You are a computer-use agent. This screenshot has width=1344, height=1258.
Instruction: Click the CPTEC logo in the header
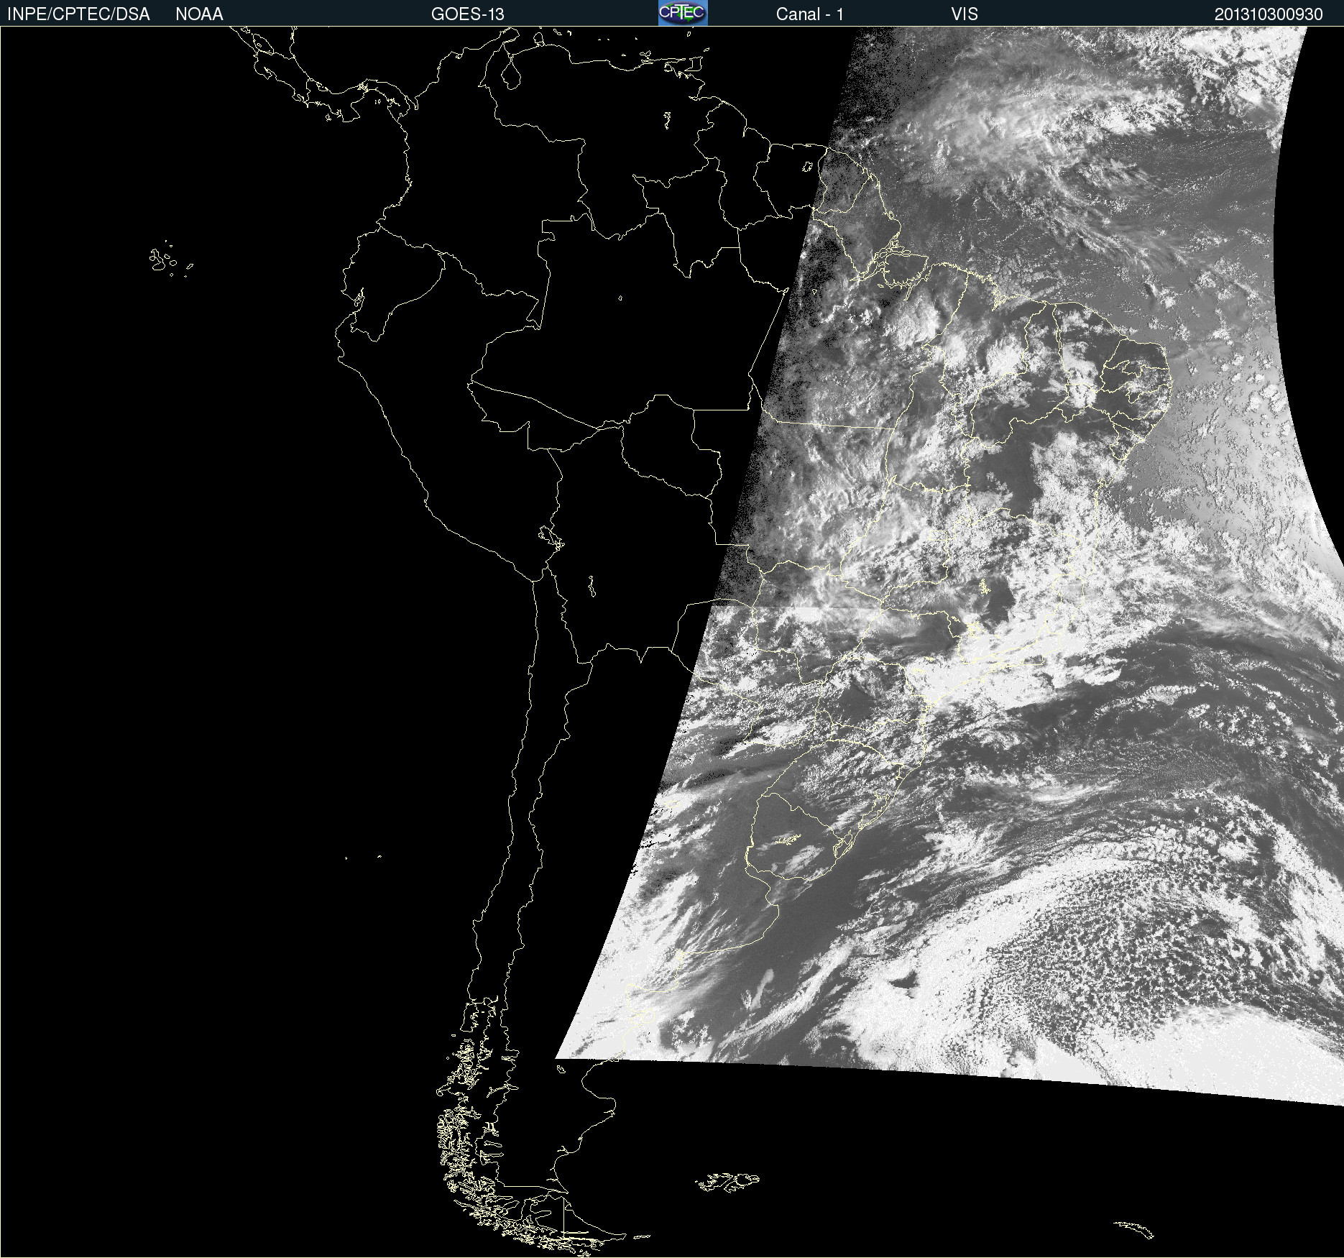coord(683,13)
